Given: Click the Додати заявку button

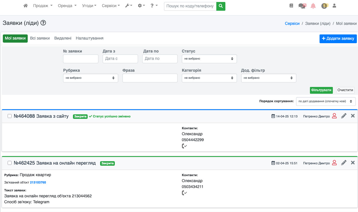Looking at the screenshot, I should click(x=338, y=39).
